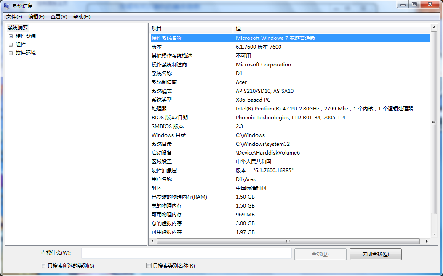Click the horizontal scrollbar left arrow

(x=152, y=241)
